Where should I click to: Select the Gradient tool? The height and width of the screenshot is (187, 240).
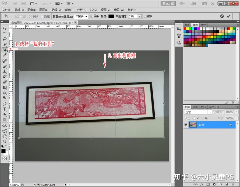point(5,87)
